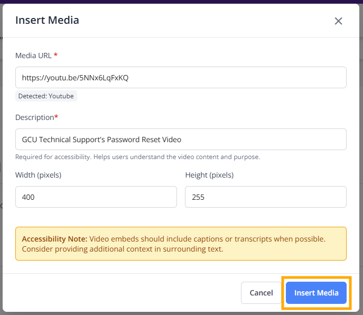The image size is (363, 315).
Task: Click the bold Accessibility Note heading
Action: point(54,239)
